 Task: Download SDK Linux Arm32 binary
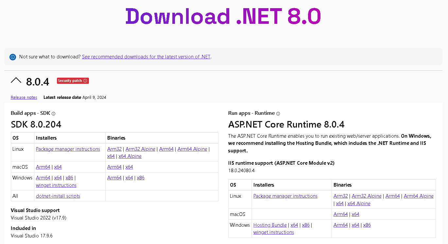[x=114, y=149]
